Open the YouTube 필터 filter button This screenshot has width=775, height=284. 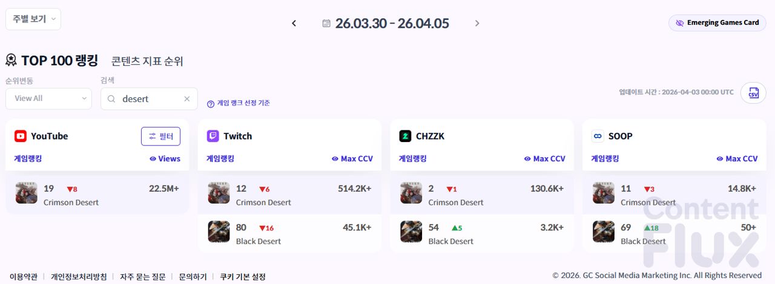point(160,137)
